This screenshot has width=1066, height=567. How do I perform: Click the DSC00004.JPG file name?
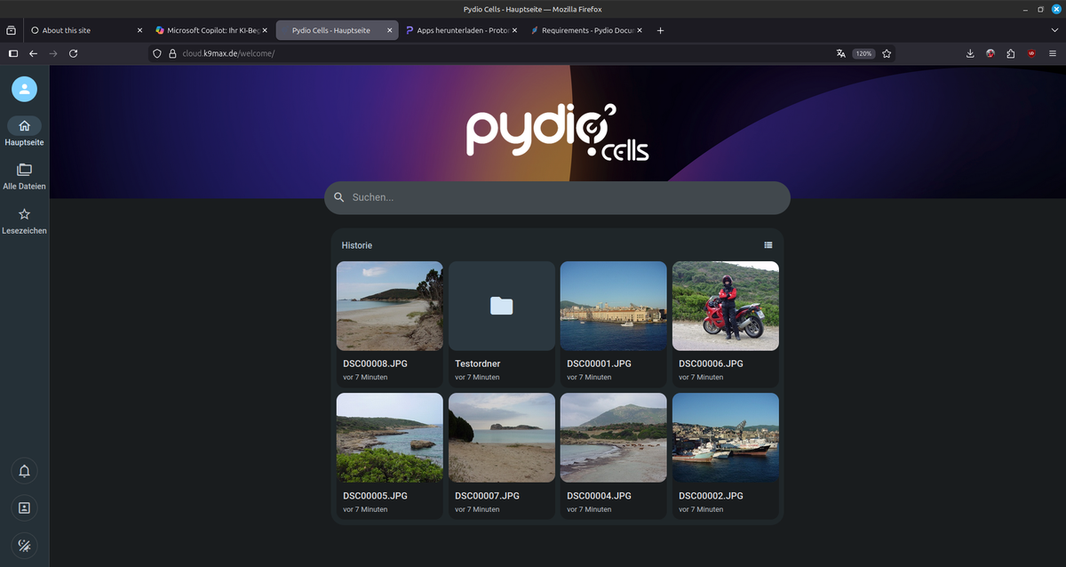point(599,496)
